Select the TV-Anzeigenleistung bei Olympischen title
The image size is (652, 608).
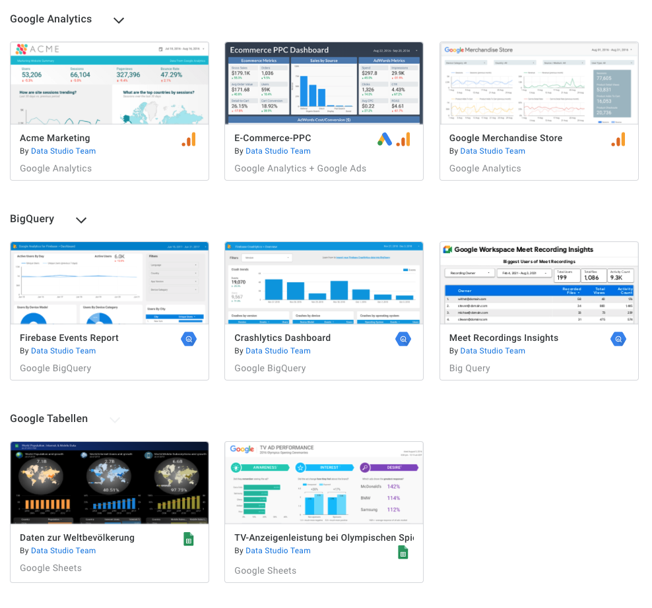point(324,537)
